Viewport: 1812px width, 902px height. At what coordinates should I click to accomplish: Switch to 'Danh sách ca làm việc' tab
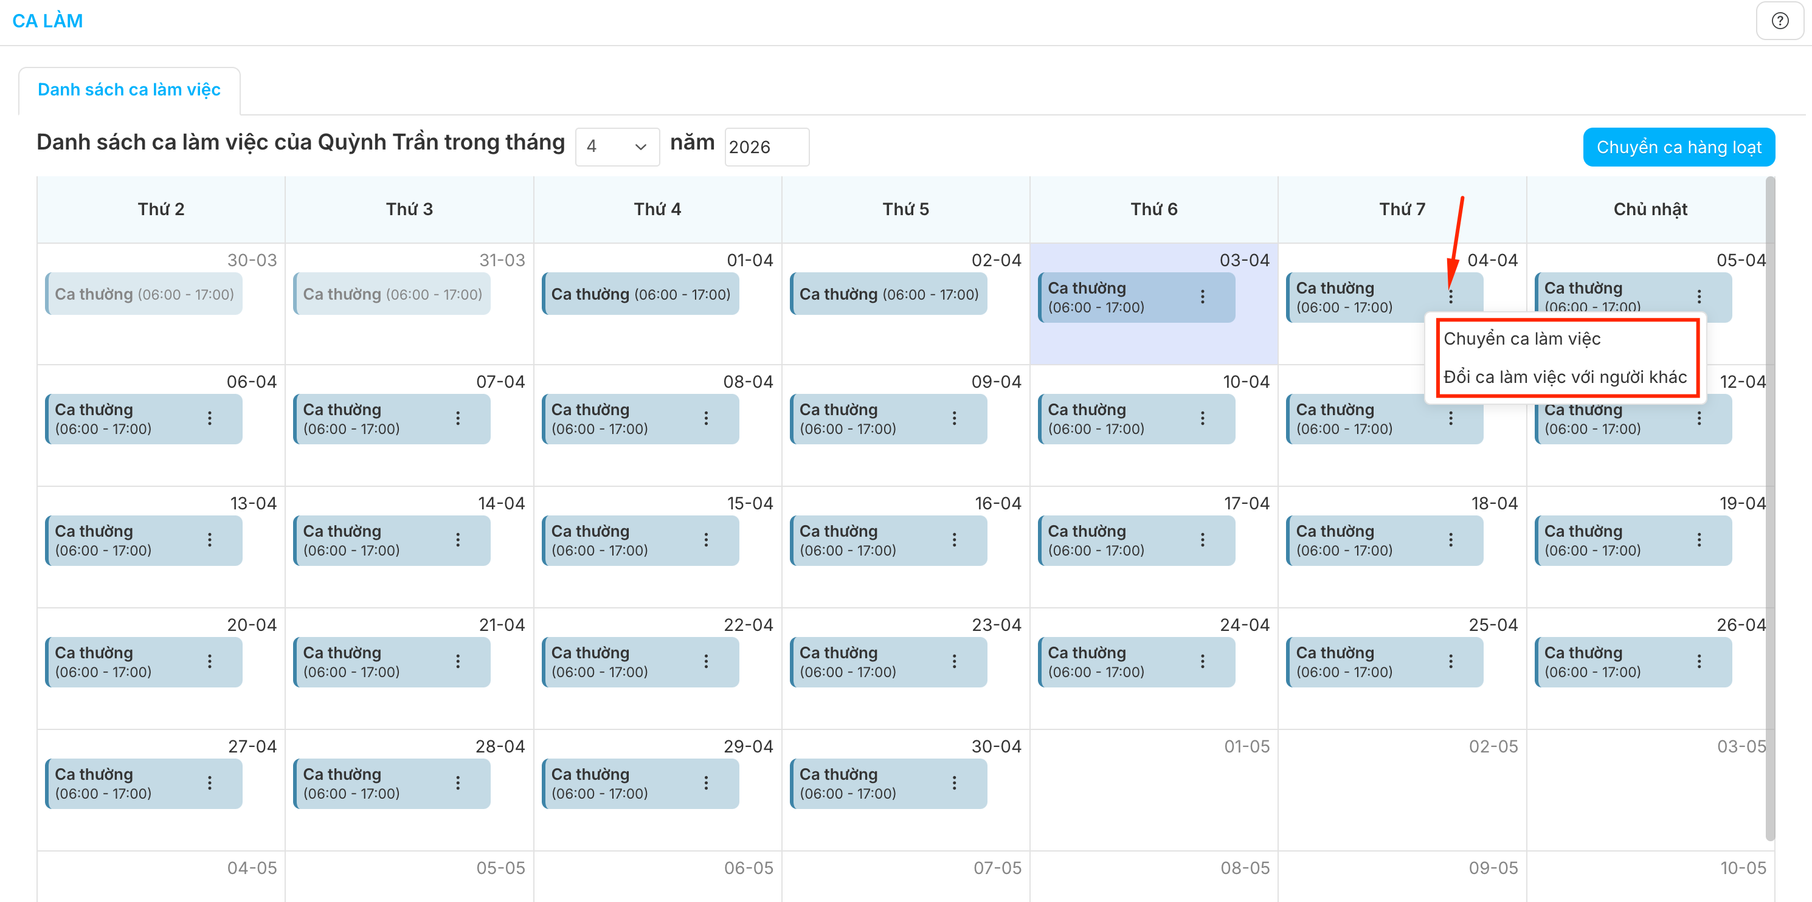[129, 90]
